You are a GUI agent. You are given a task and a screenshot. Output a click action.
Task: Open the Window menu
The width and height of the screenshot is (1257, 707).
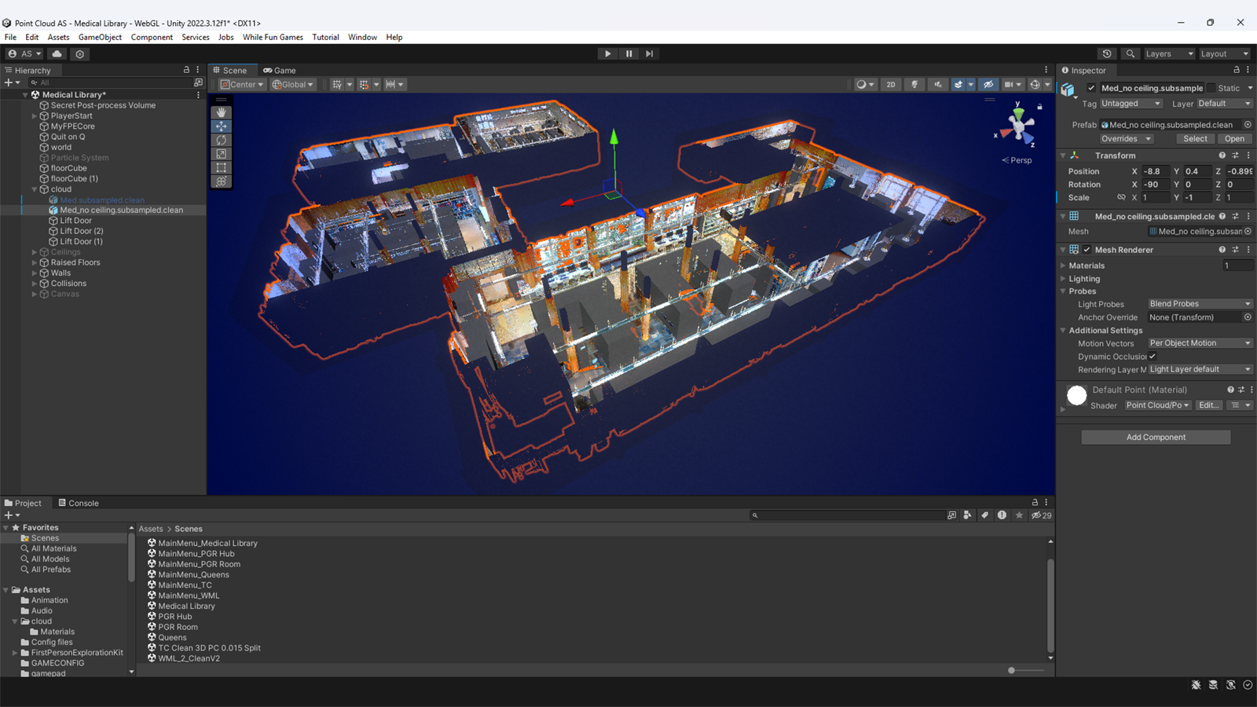362,37
